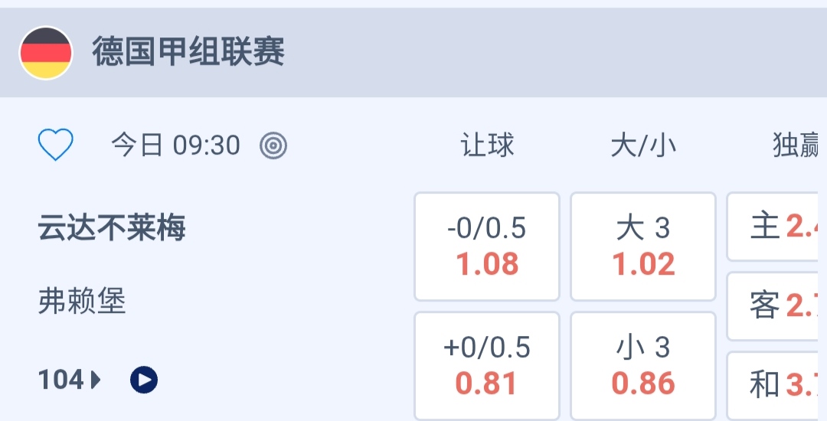Select the 让球 column heading

click(487, 145)
